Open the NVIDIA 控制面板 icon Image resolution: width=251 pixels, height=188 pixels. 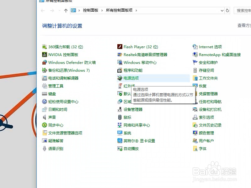point(44,55)
